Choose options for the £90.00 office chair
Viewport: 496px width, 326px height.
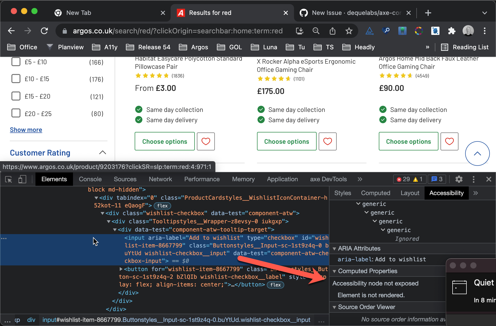(x=408, y=141)
